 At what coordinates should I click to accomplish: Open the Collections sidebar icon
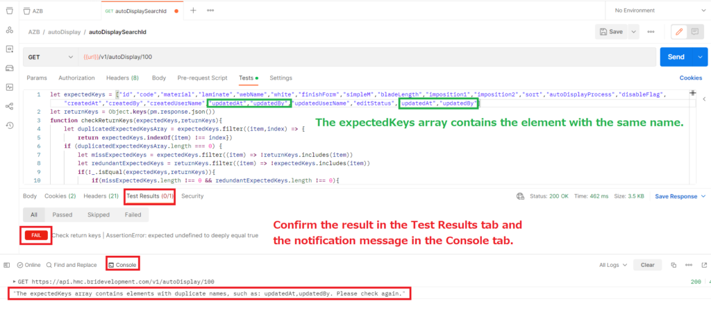coord(10,10)
